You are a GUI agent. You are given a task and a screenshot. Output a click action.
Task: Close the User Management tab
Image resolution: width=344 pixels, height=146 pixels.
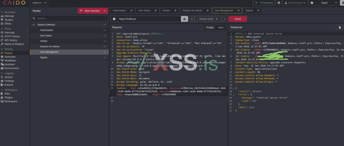point(238,10)
